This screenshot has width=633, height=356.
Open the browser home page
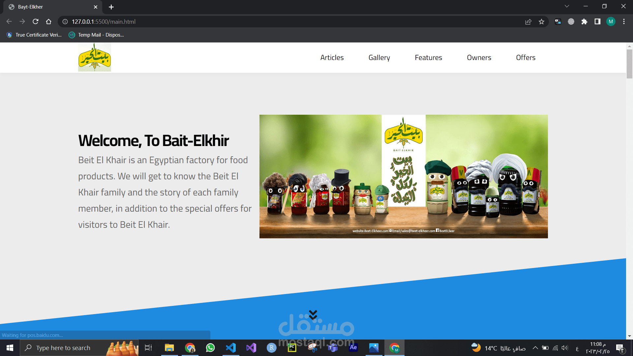[x=48, y=21]
